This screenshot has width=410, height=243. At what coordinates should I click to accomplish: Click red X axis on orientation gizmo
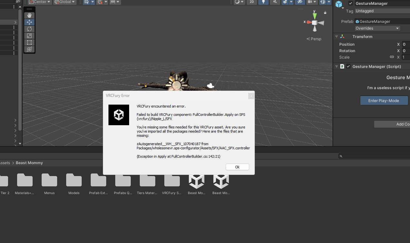point(309,22)
